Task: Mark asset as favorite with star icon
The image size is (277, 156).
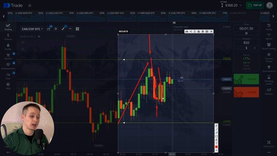Action: (x=30, y=6)
